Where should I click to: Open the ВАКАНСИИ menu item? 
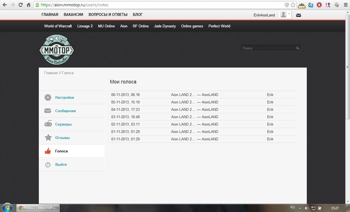coord(73,15)
